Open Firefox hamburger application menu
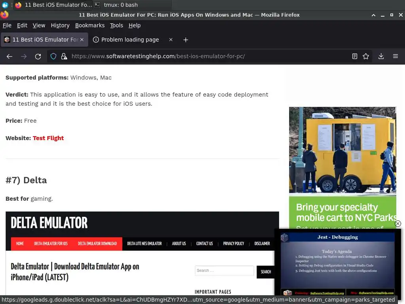Viewport: 405px width, 304px height. [x=396, y=56]
